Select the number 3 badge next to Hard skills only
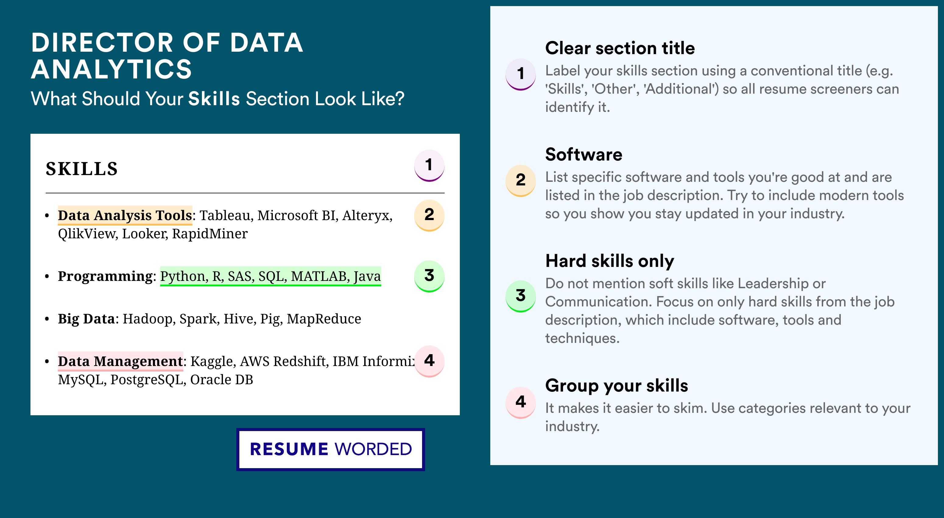944x518 pixels. (520, 295)
